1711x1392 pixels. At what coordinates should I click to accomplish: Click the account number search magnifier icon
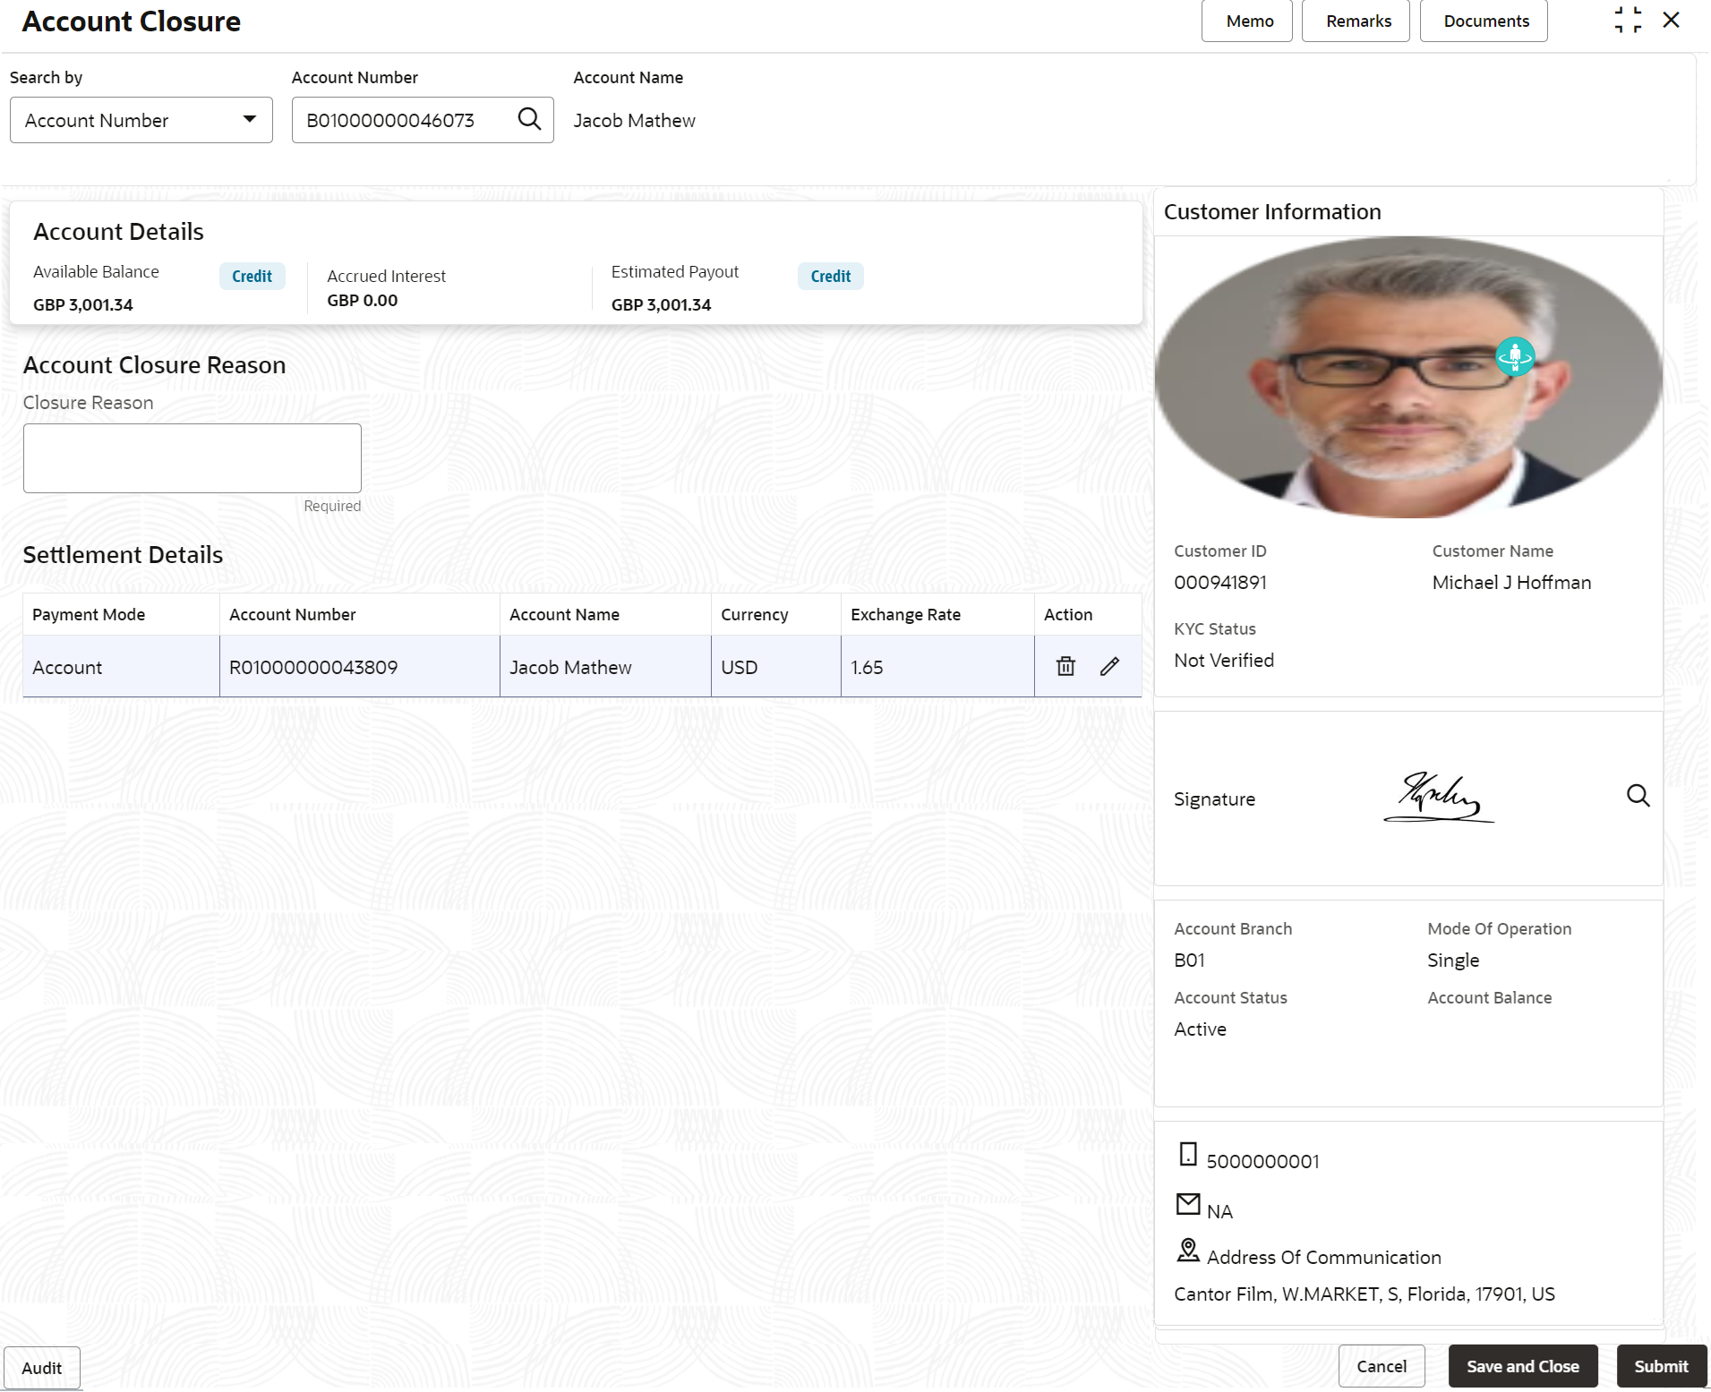[x=529, y=119]
